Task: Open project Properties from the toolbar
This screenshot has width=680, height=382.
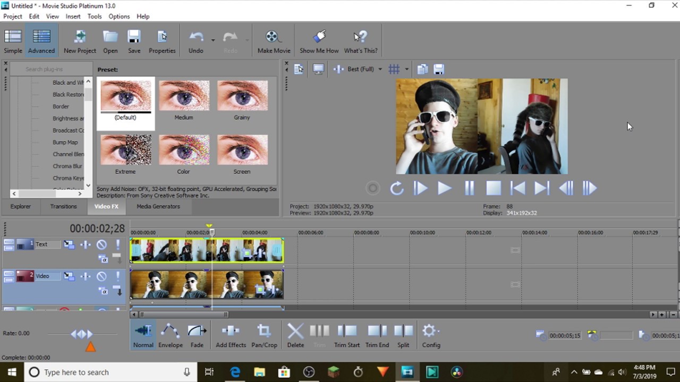Action: 162,42
